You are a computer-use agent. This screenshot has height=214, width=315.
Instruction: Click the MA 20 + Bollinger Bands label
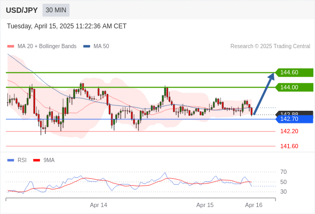47,47
